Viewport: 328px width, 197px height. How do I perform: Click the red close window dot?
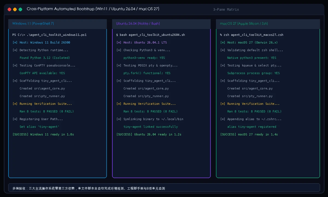pyautogui.click(x=9, y=9)
